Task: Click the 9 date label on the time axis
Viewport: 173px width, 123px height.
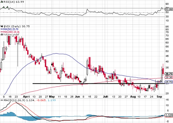Action: pyautogui.click(x=4, y=97)
